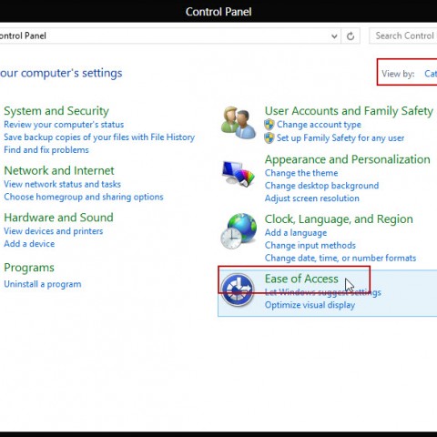Click Let Windows suggest settings link

[323, 292]
